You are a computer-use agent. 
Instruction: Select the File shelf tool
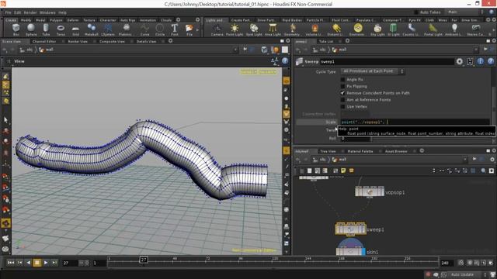189,29
